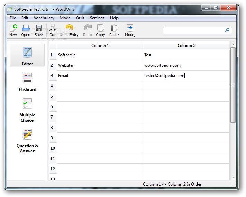Click the table's top-left corner select-all button

pyautogui.click(x=53, y=46)
